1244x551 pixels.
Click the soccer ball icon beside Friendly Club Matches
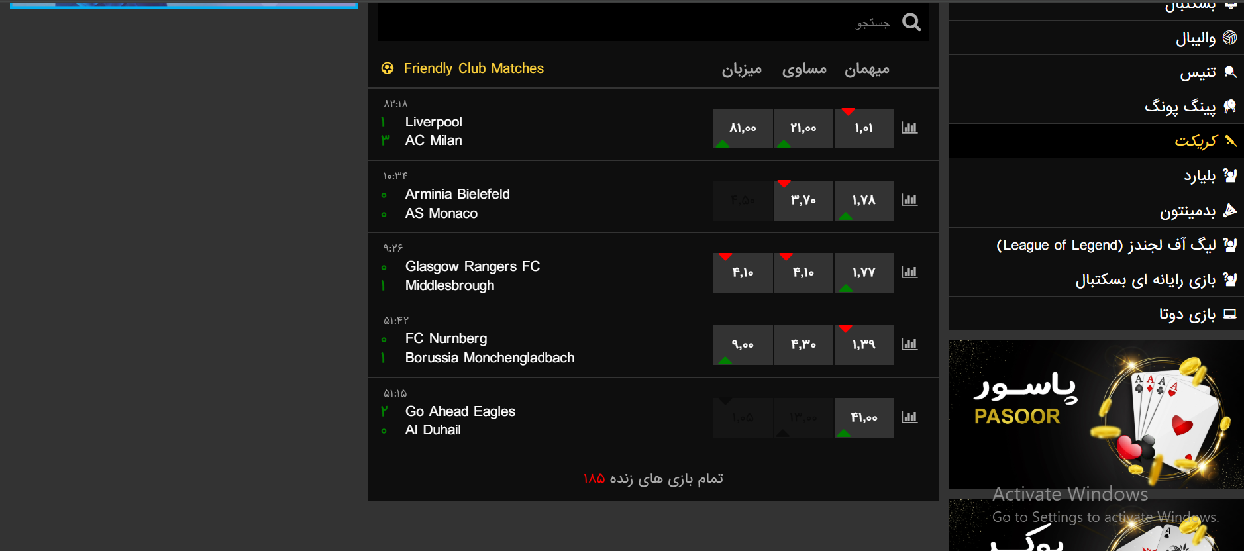pyautogui.click(x=388, y=68)
